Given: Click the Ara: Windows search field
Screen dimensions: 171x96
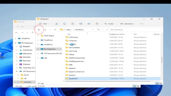Looking at the screenshot, I should coord(132,30).
